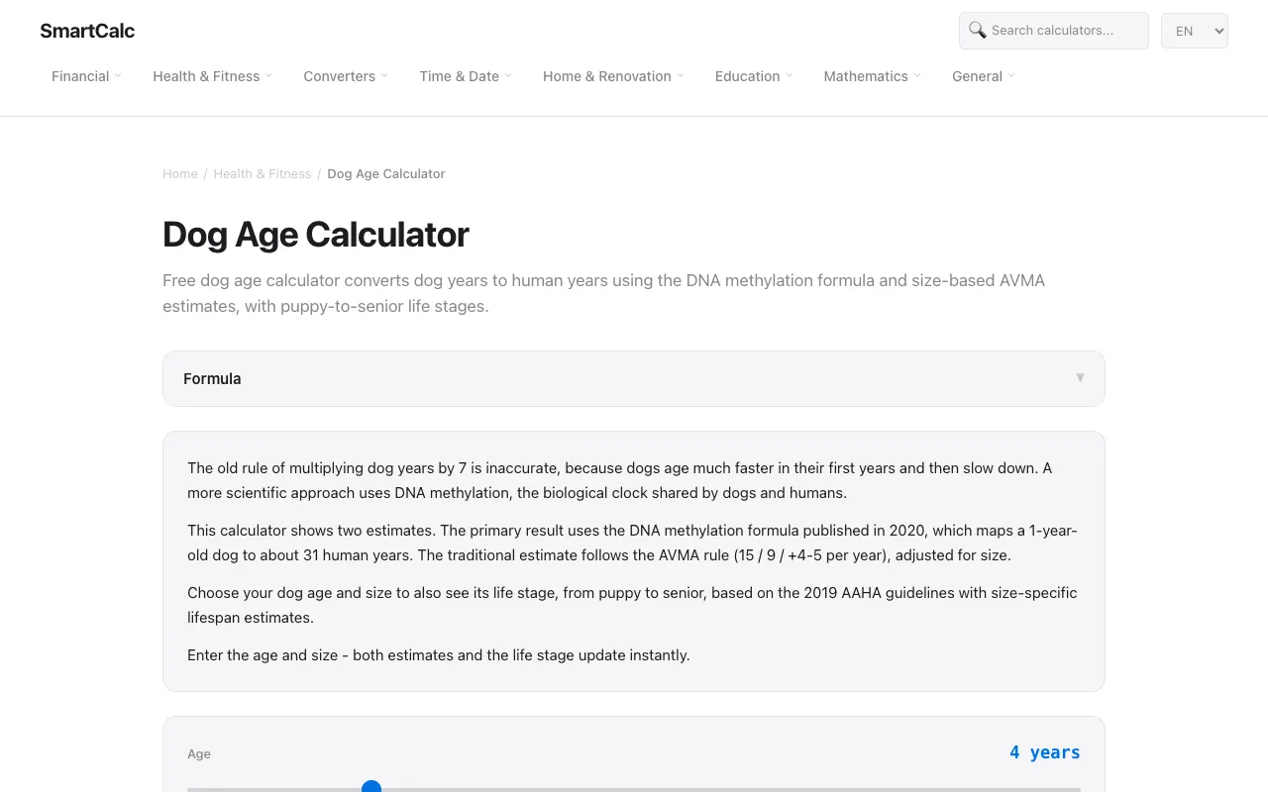Click the Dog Age Calculator heading
The width and height of the screenshot is (1268, 792).
tap(316, 235)
